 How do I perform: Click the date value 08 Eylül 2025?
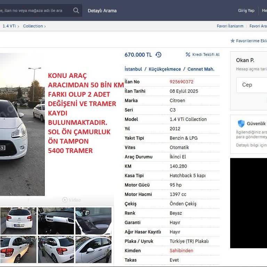[x=184, y=91]
